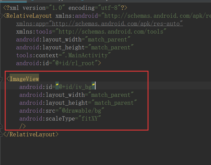Click the ImageView self-closing "/>"
Viewport: 211px width, 165px height.
[x=23, y=127]
